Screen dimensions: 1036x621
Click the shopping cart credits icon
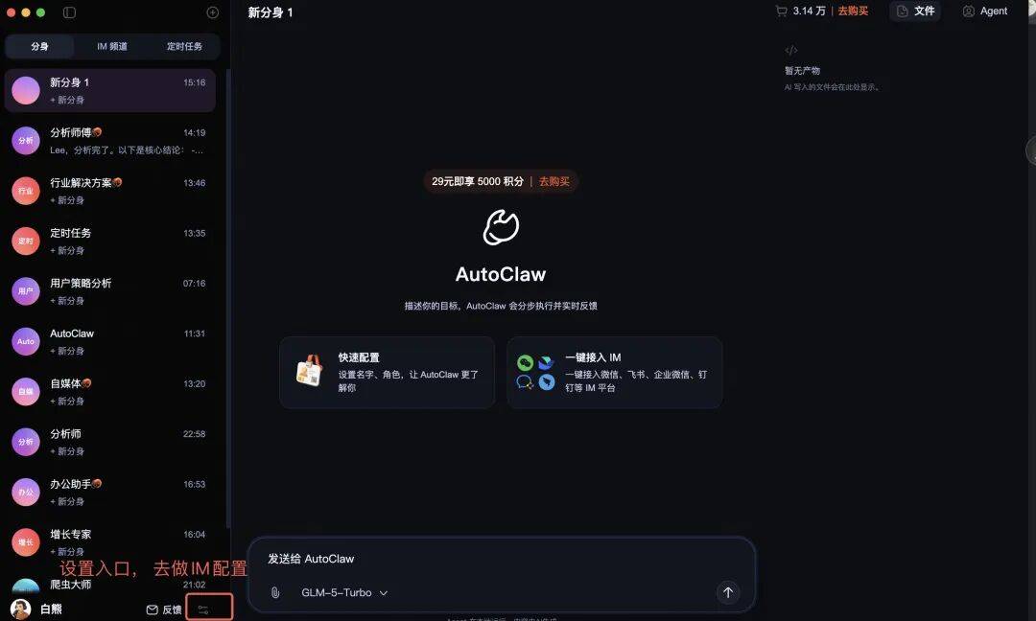pos(782,11)
